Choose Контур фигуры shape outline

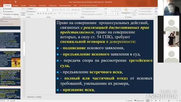tap(145, 11)
